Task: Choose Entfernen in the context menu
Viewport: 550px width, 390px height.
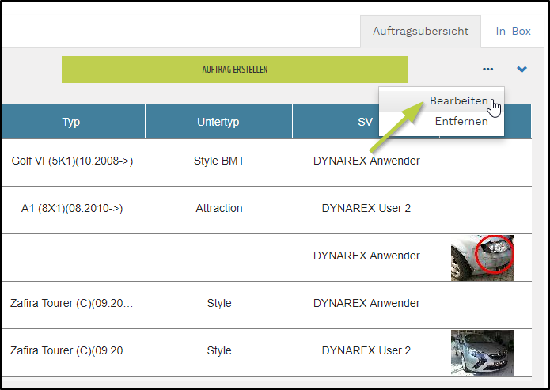Action: coord(461,122)
